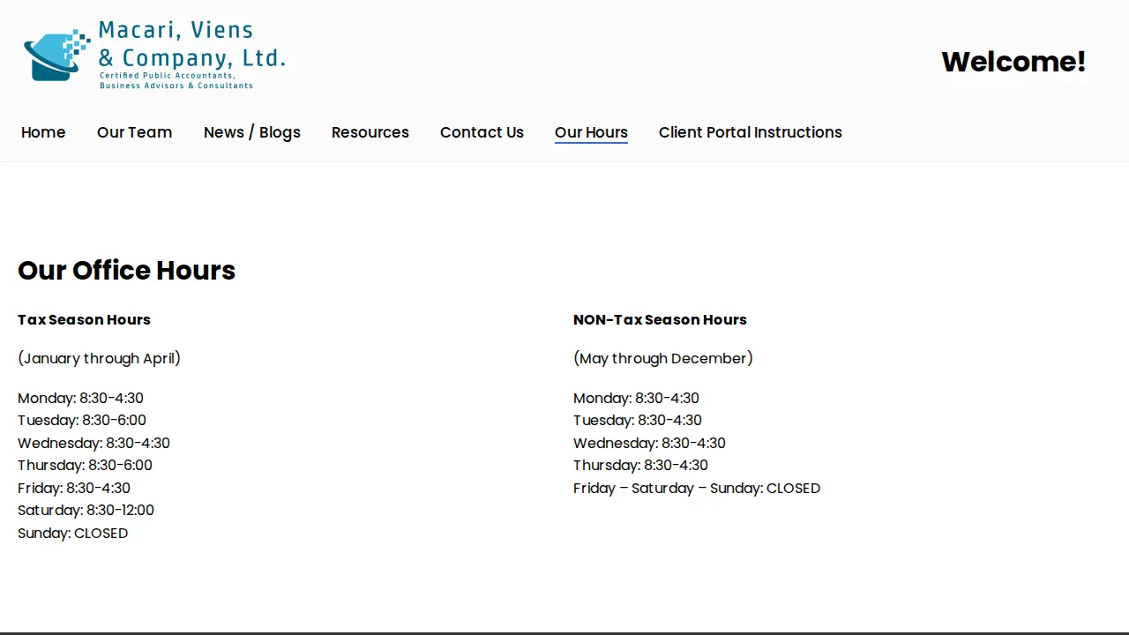This screenshot has height=635, width=1129.
Task: Click Wednesday: 8:30-4:30 in Tax Season column
Action: pos(93,443)
